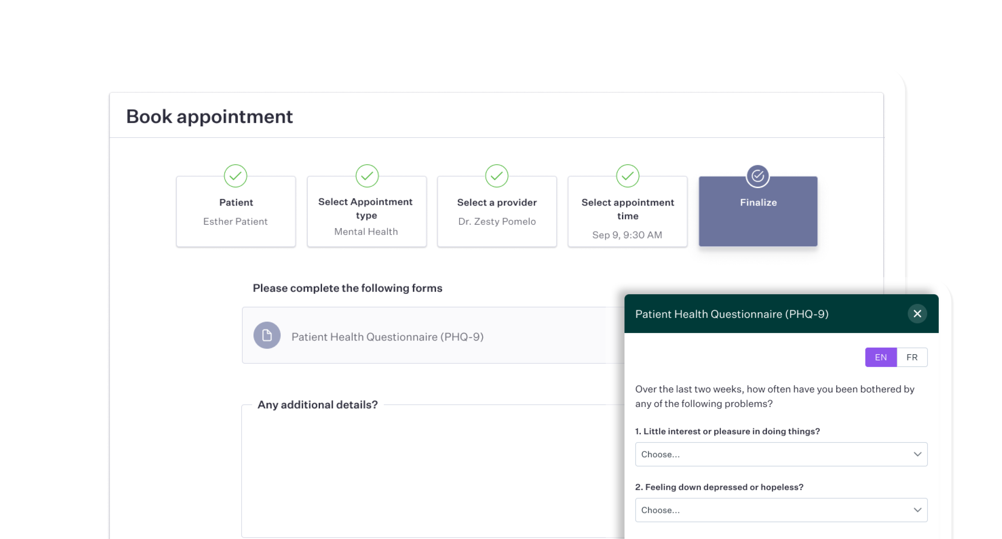The height and width of the screenshot is (539, 1002).
Task: Click the Over the last two weeks instruction text
Action: point(774,396)
